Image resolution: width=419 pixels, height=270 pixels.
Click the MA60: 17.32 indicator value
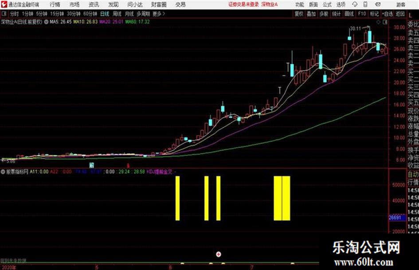(137, 22)
